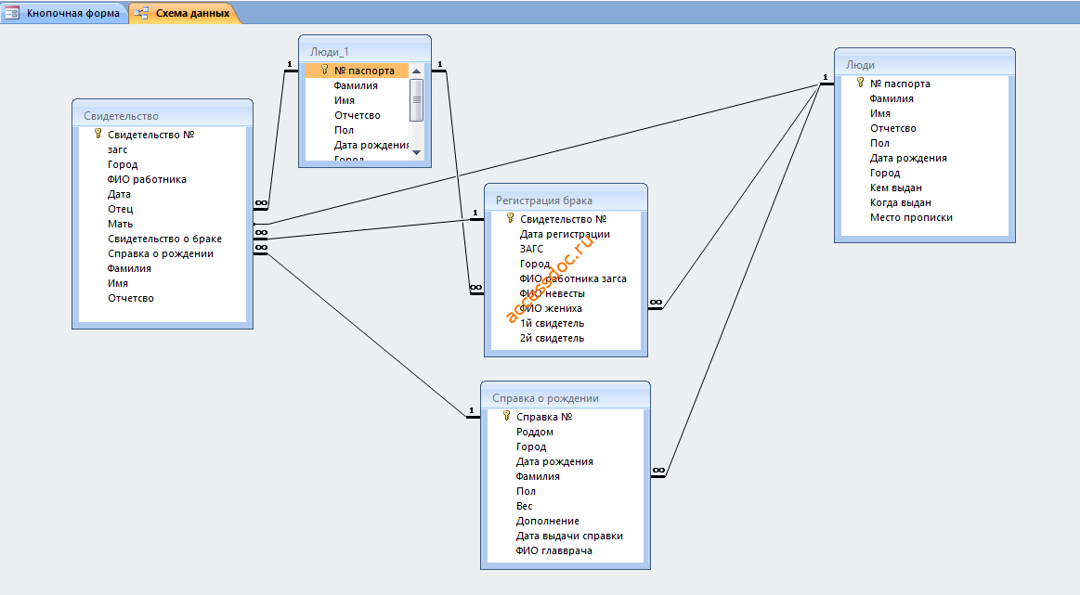
Task: Click the relationships icon on Схема данных tab
Action: [x=142, y=12]
